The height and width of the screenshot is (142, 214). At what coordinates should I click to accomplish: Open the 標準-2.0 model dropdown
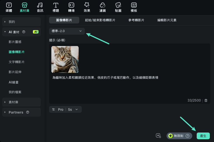coord(67,31)
